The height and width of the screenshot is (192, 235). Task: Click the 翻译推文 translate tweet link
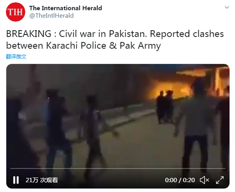(x=16, y=57)
